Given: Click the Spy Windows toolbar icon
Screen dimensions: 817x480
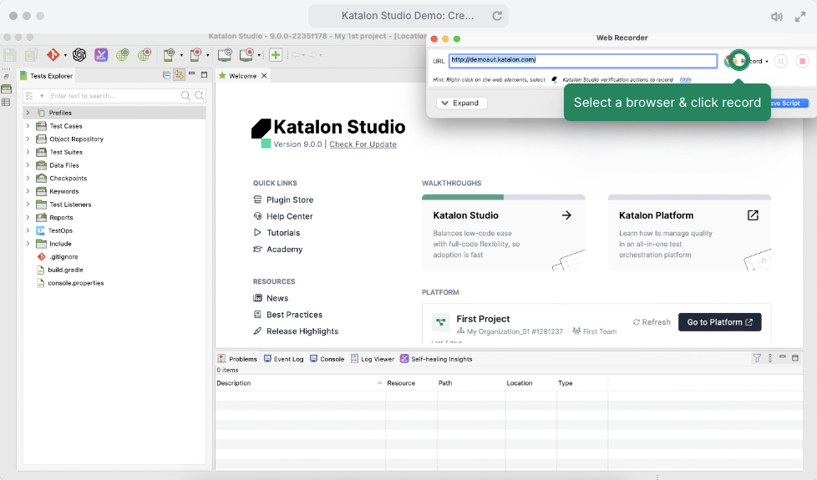Looking at the screenshot, I should [225, 54].
